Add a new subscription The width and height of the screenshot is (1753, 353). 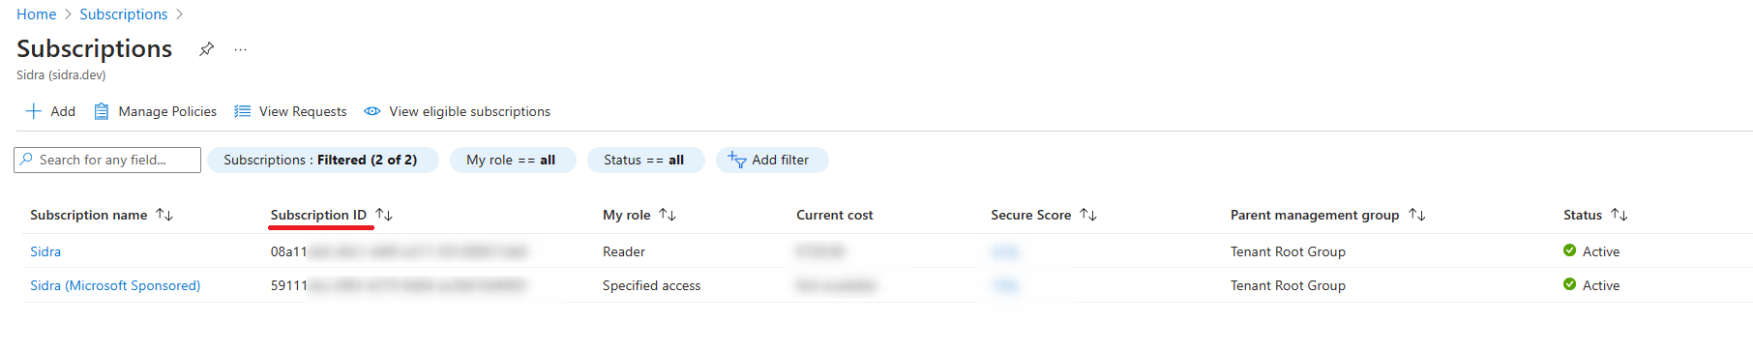coord(50,111)
